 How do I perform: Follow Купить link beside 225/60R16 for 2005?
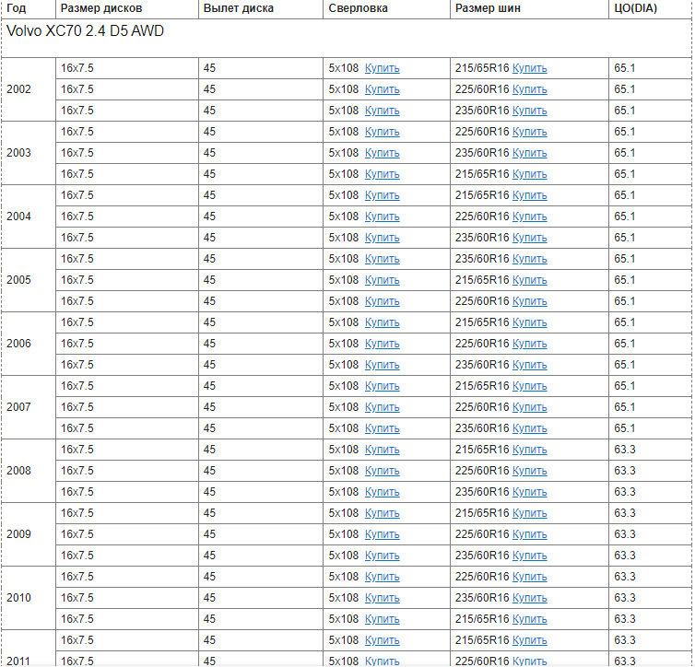coord(530,301)
